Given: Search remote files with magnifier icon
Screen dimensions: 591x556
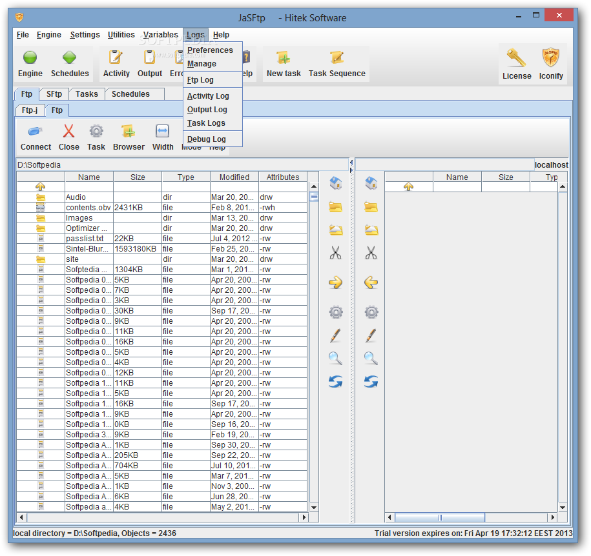Looking at the screenshot, I should pyautogui.click(x=371, y=359).
